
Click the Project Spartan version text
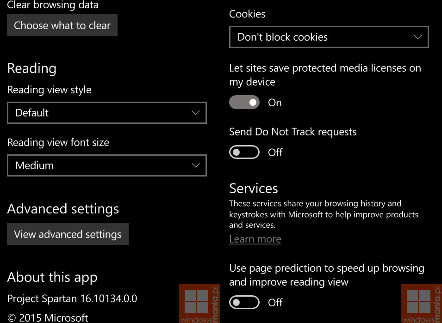pyautogui.click(x=72, y=299)
